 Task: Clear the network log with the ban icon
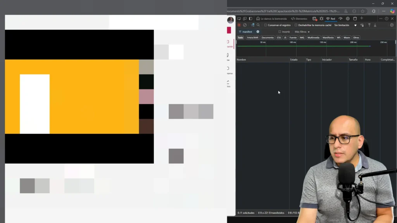(x=245, y=25)
